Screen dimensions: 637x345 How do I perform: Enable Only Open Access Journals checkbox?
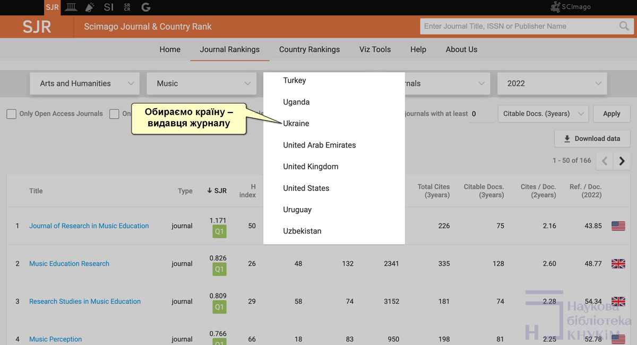click(x=11, y=114)
